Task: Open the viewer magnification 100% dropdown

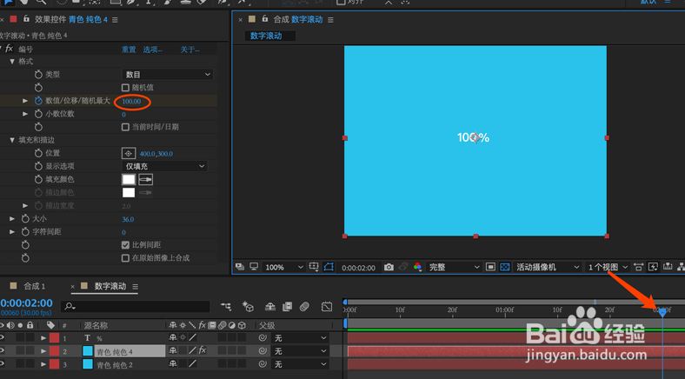Action: click(283, 267)
